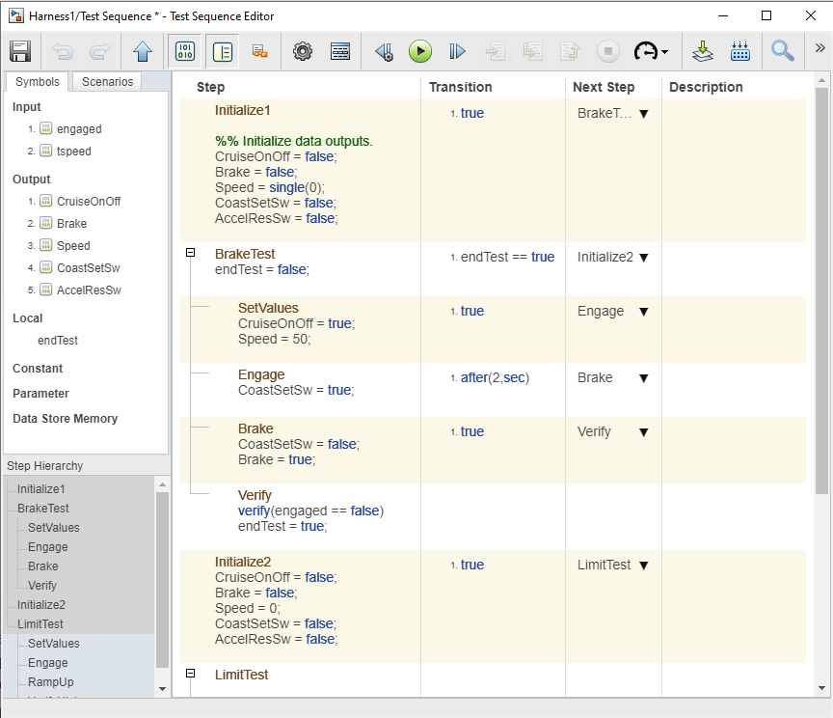Image resolution: width=833 pixels, height=718 pixels.
Task: Click the blue up-arrow toolbar icon
Action: click(x=143, y=51)
